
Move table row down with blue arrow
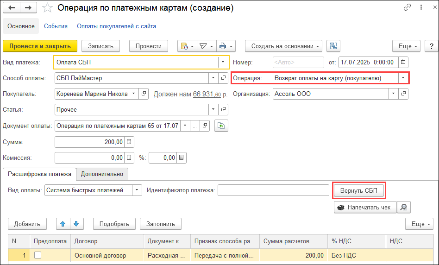pyautogui.click(x=76, y=224)
